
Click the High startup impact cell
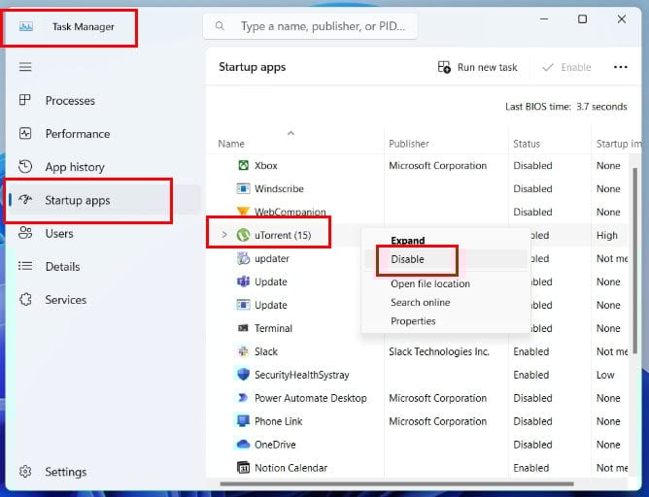click(607, 235)
